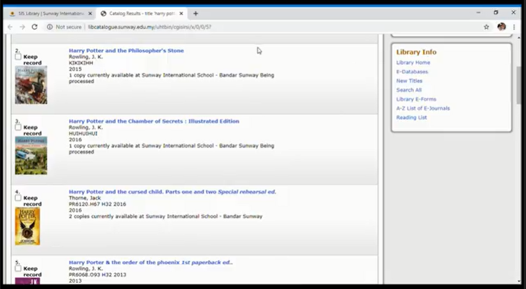526x289 pixels.
Task: Tick Keep record for Philosopher's Stone
Action: coord(18,57)
